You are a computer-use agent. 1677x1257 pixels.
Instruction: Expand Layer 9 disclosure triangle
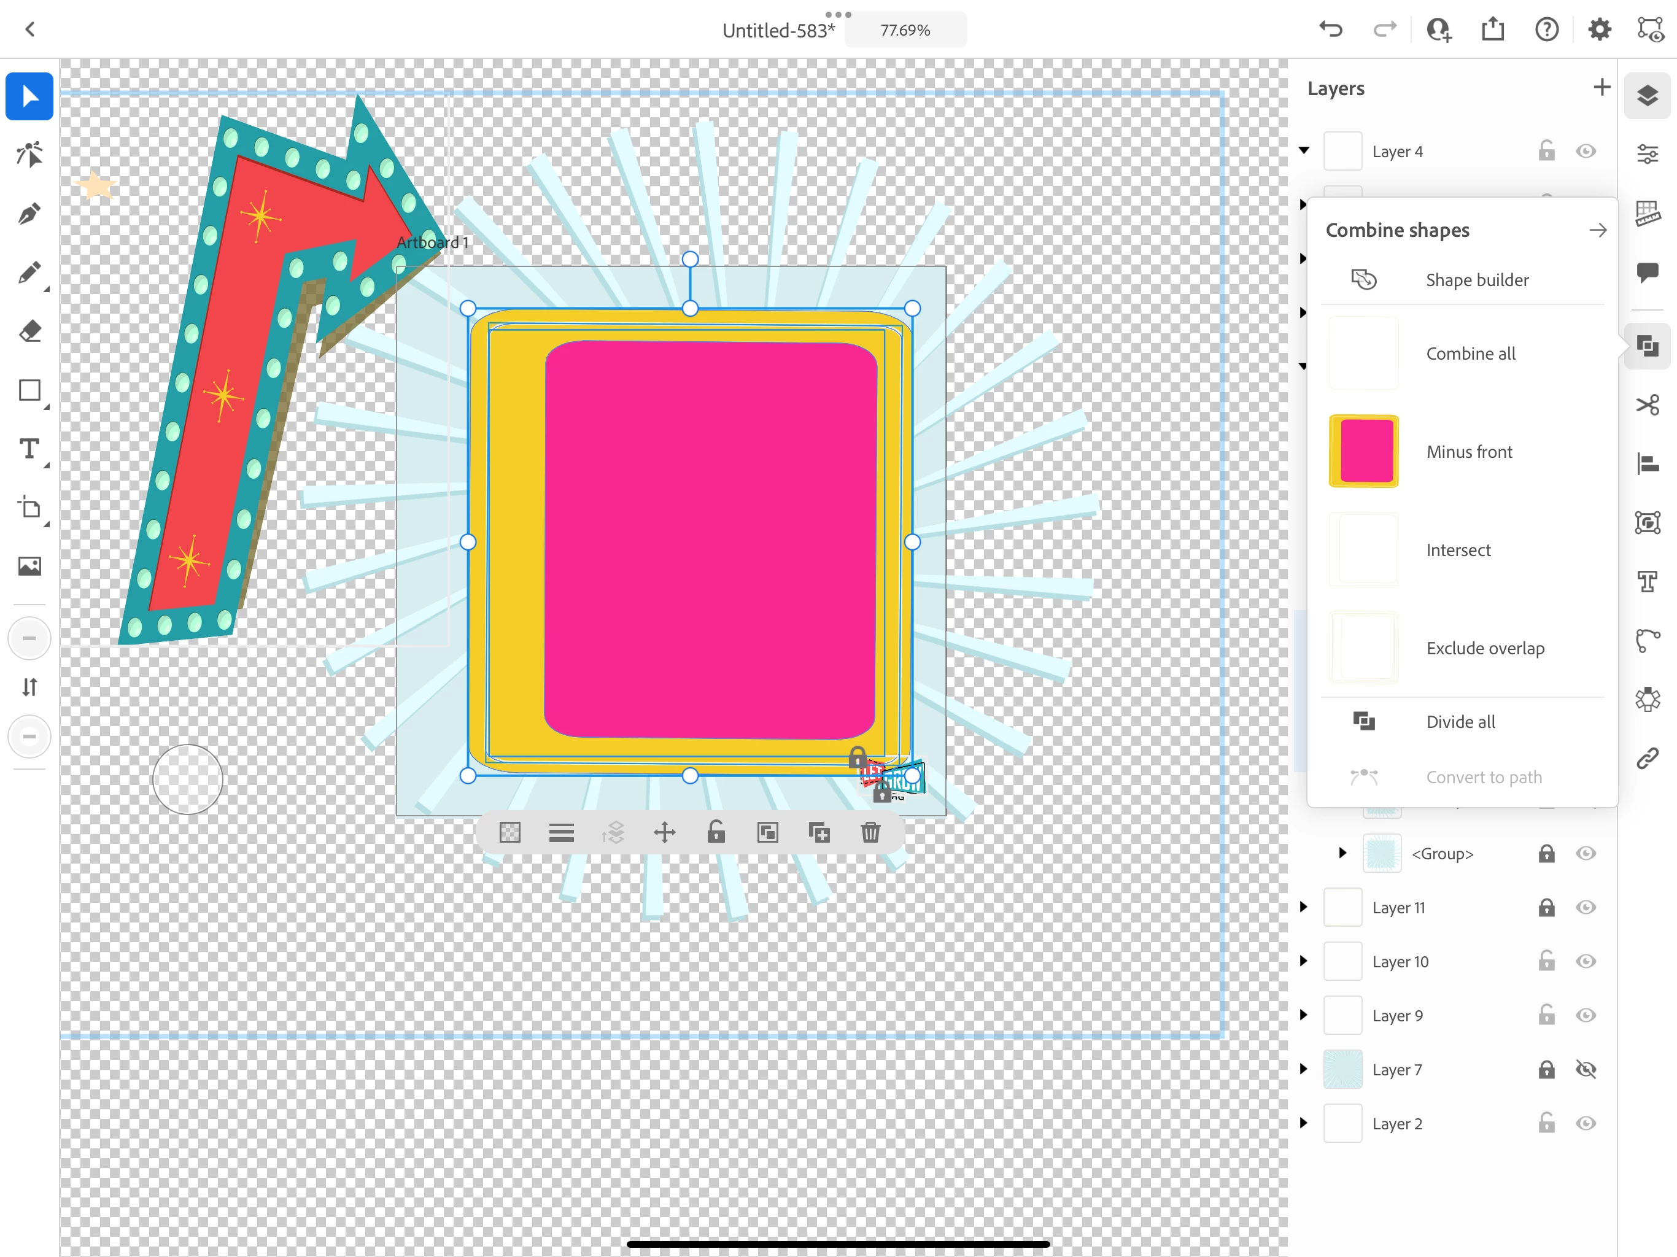tap(1303, 1015)
